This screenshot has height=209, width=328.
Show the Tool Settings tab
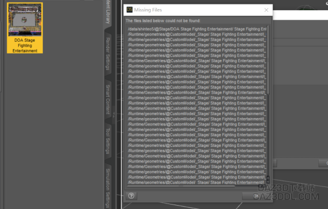pos(107,141)
